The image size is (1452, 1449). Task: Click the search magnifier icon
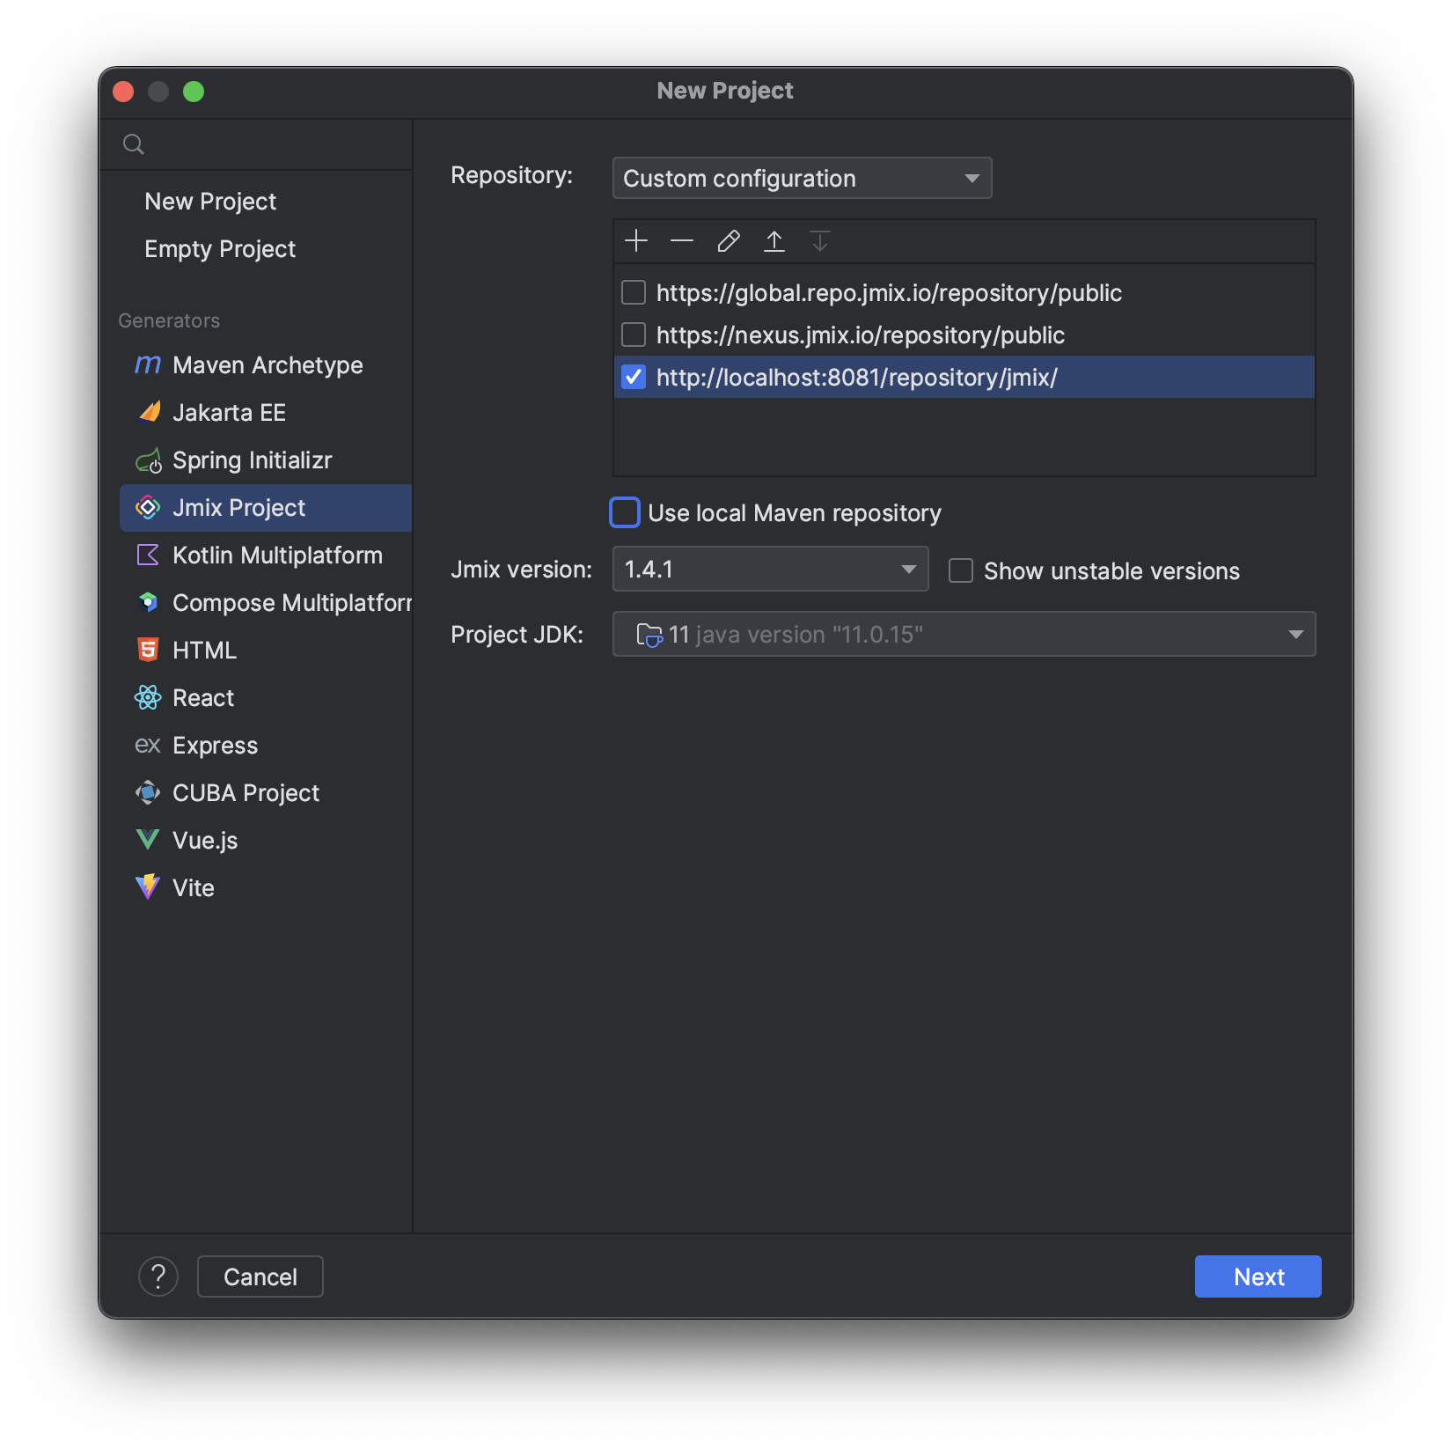(134, 144)
